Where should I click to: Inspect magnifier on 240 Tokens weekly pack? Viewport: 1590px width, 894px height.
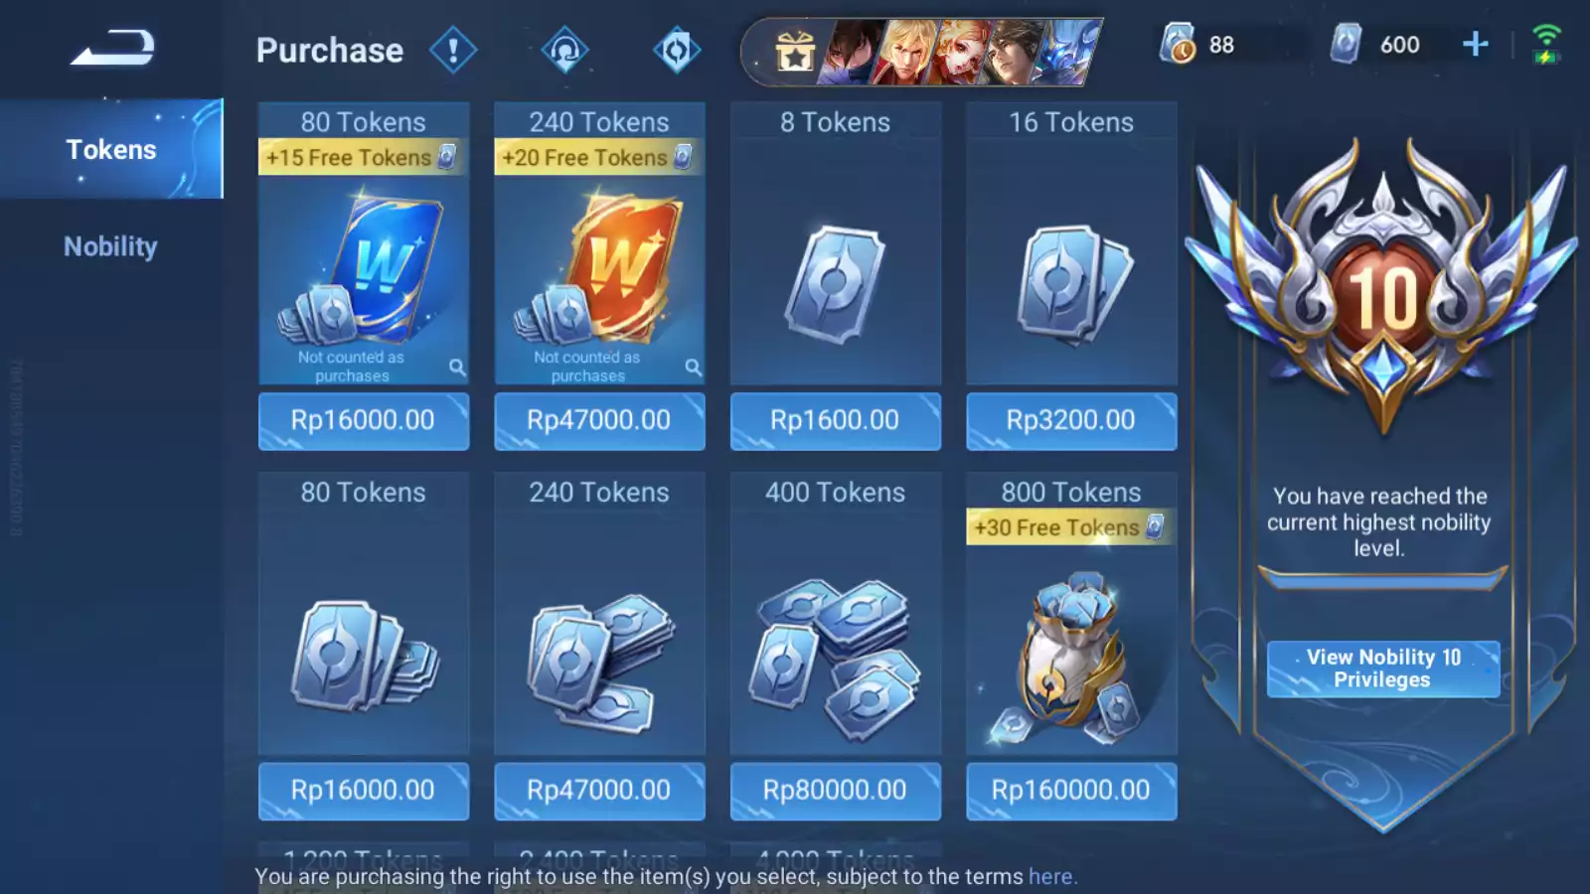(x=693, y=367)
